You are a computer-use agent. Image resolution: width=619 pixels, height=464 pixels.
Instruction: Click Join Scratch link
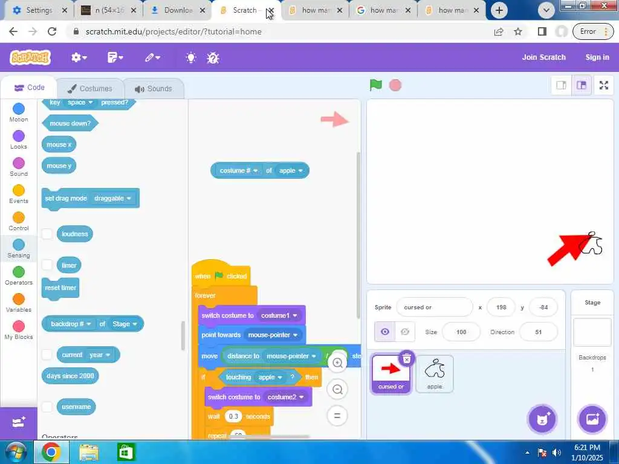543,57
